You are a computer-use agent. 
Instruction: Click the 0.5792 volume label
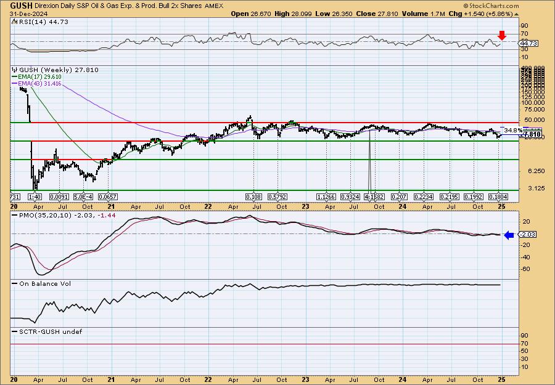[x=277, y=197]
